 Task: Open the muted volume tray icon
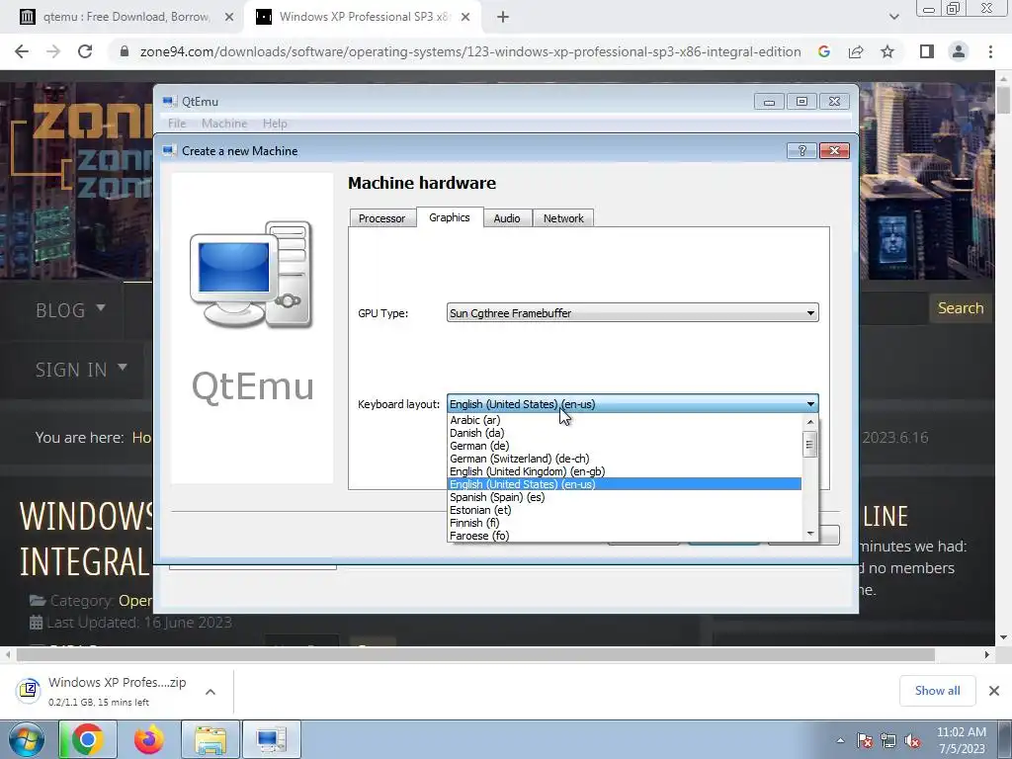coord(912,740)
